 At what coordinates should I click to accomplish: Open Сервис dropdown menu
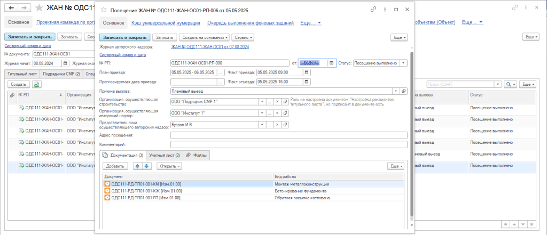point(243,37)
